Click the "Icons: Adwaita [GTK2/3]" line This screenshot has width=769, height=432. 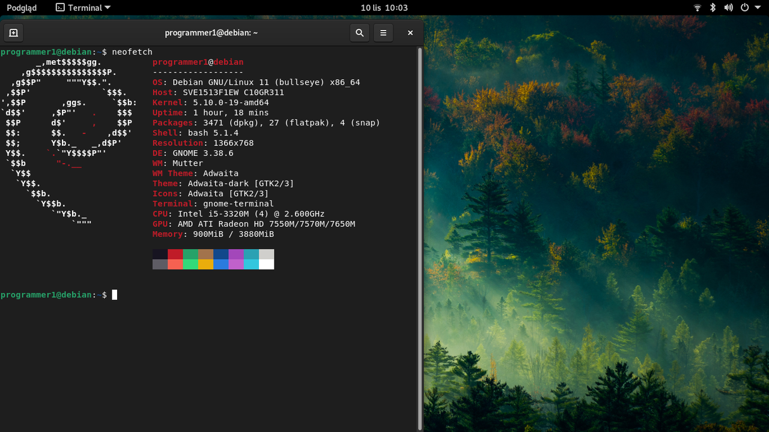(211, 194)
